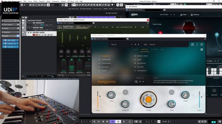This screenshot has width=222, height=124.
Task: Click the Delay knob in Finisher
Action: (111, 95)
